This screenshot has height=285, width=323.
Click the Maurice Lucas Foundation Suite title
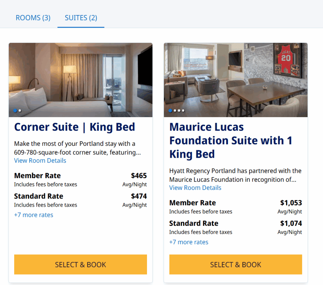(x=231, y=140)
